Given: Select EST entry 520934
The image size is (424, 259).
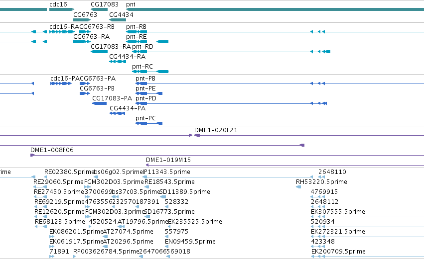Looking at the screenshot, I should (323, 222).
